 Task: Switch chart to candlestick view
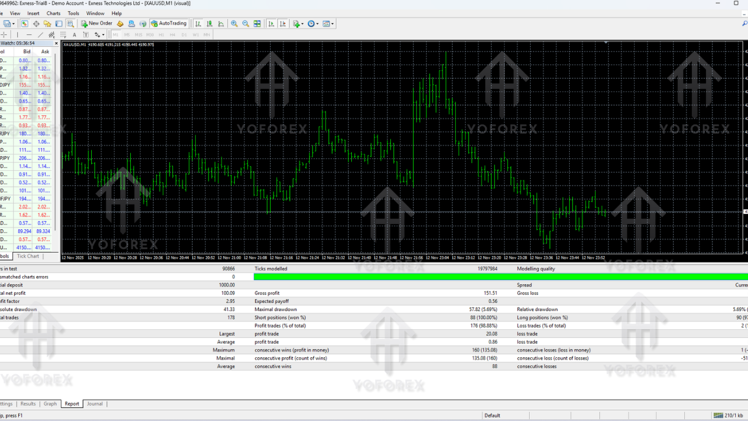click(209, 23)
